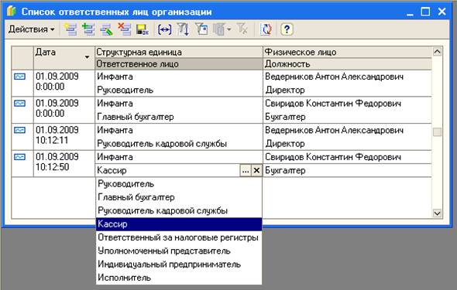Image resolution: width=457 pixels, height=290 pixels.
Task: Click the add new record toolbar icon
Action: [70, 29]
